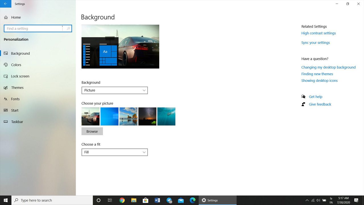Open Lock screen settings page
Screen dimensions: 364x205
pos(20,76)
